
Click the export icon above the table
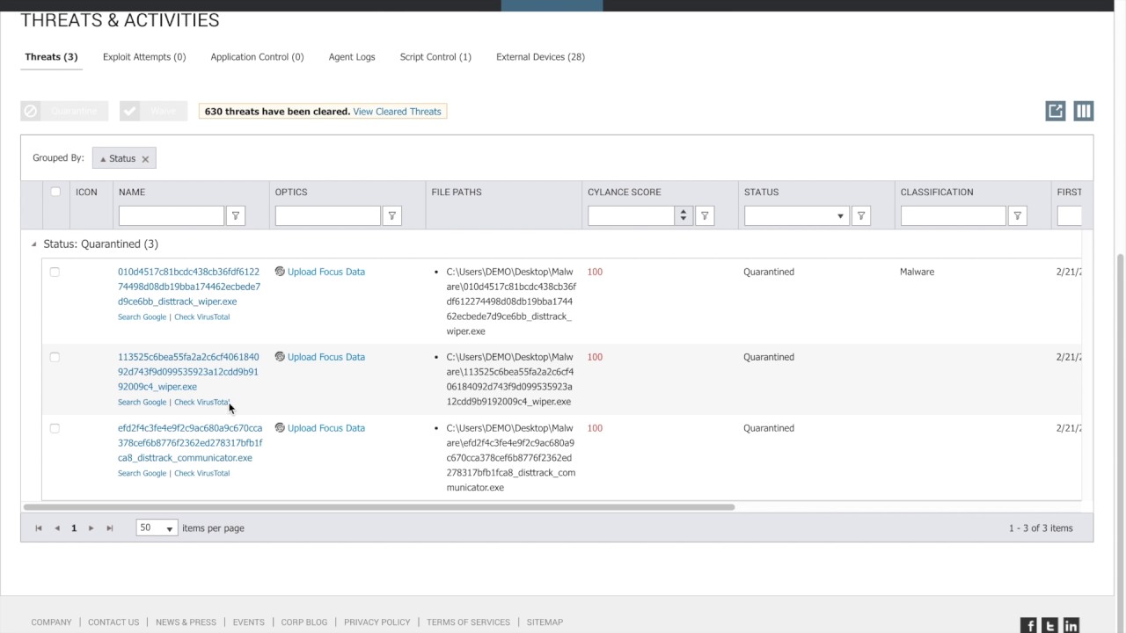click(x=1056, y=111)
